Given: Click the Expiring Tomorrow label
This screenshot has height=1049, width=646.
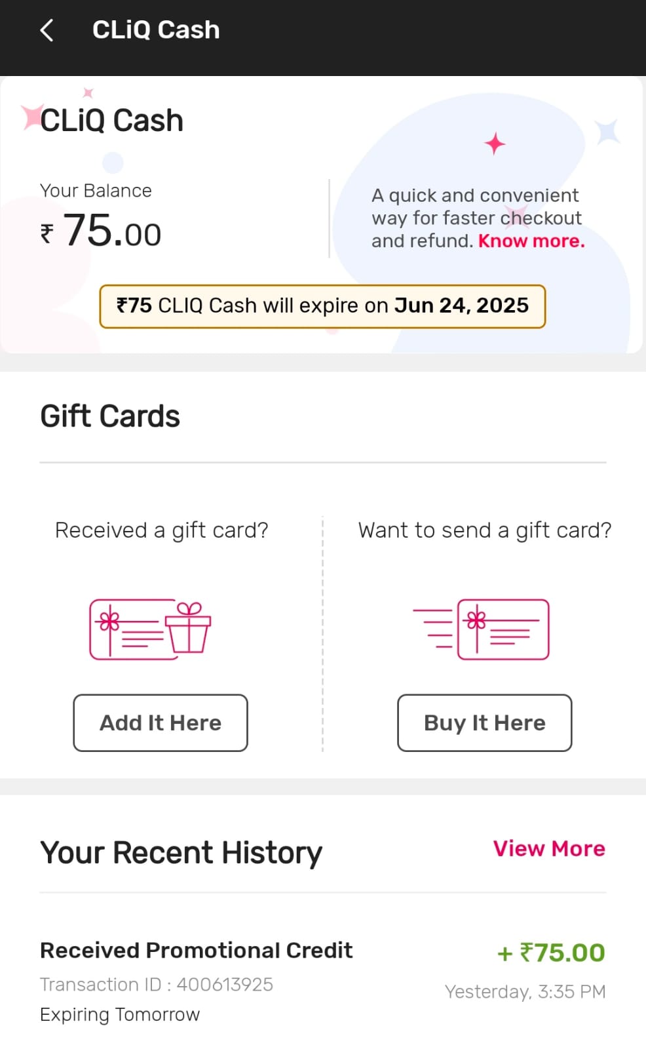Looking at the screenshot, I should [x=120, y=1014].
